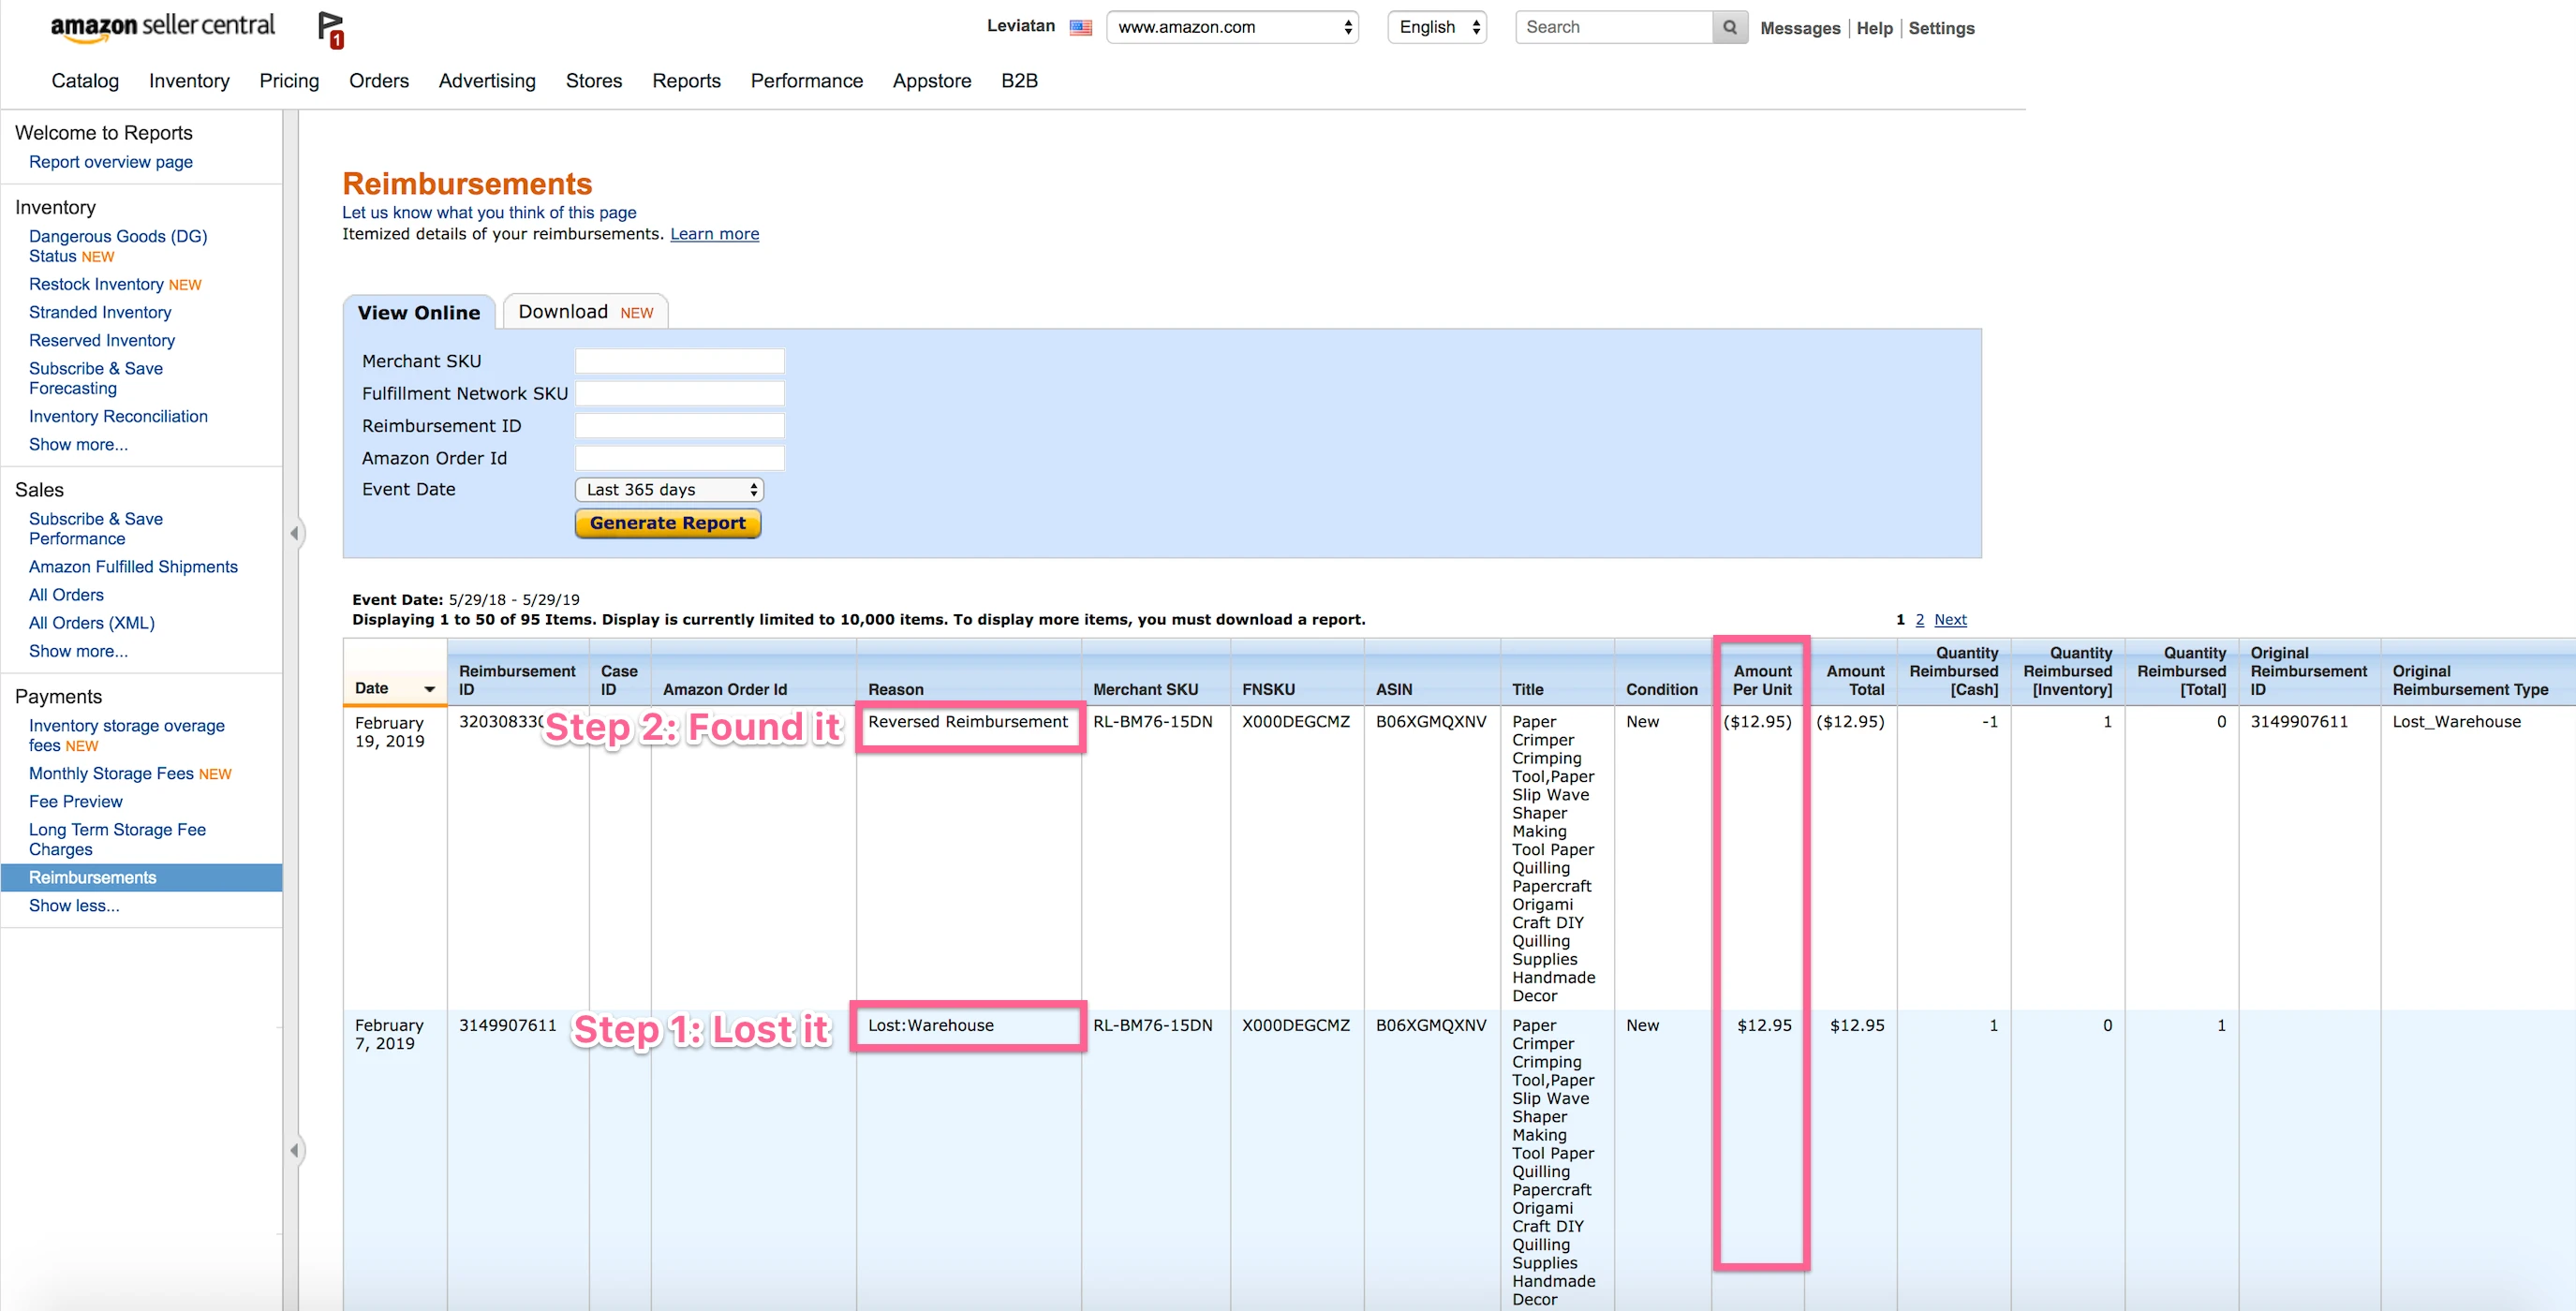Expand Show more under Inventory
The image size is (2576, 1311).
78,444
